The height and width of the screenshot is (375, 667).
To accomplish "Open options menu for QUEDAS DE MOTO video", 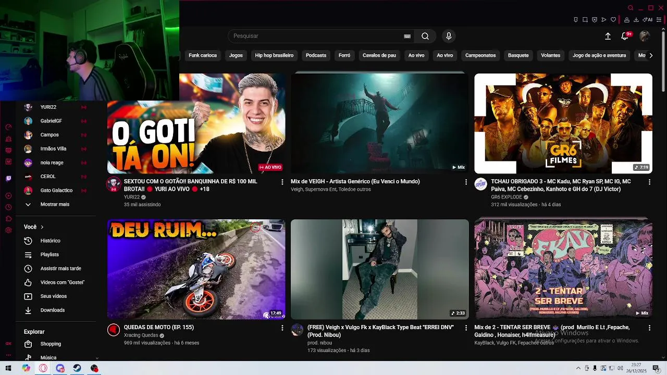I will [282, 328].
